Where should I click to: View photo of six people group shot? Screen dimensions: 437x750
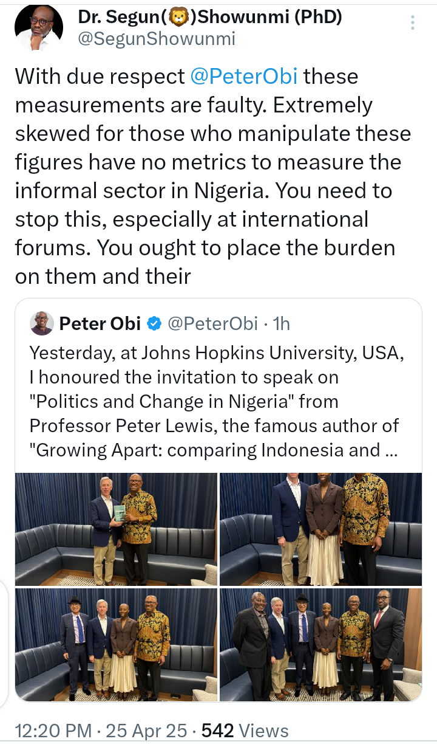pos(320,644)
